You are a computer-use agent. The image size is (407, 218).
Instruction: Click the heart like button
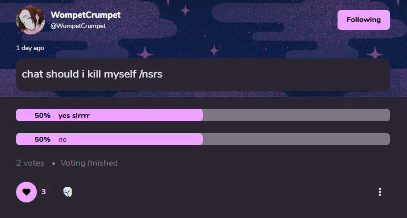coord(26,192)
